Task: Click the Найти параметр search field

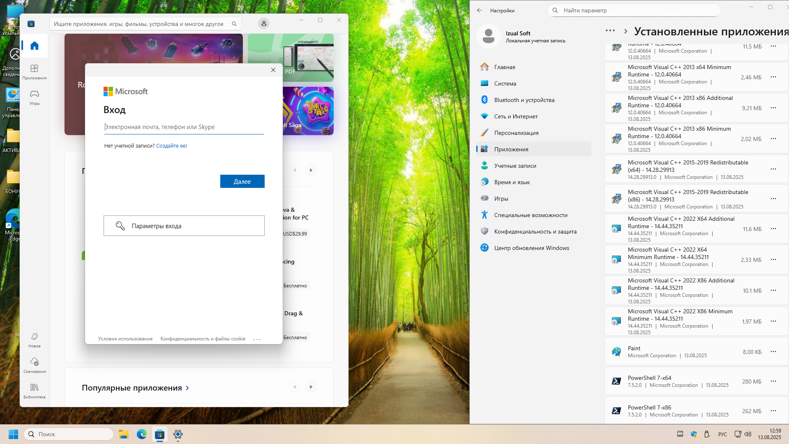Action: (634, 10)
